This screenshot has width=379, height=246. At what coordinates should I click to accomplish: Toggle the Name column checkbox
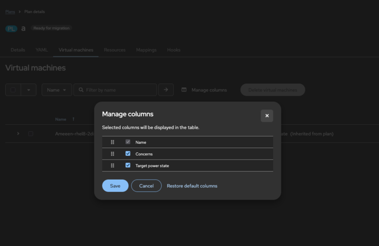click(128, 142)
